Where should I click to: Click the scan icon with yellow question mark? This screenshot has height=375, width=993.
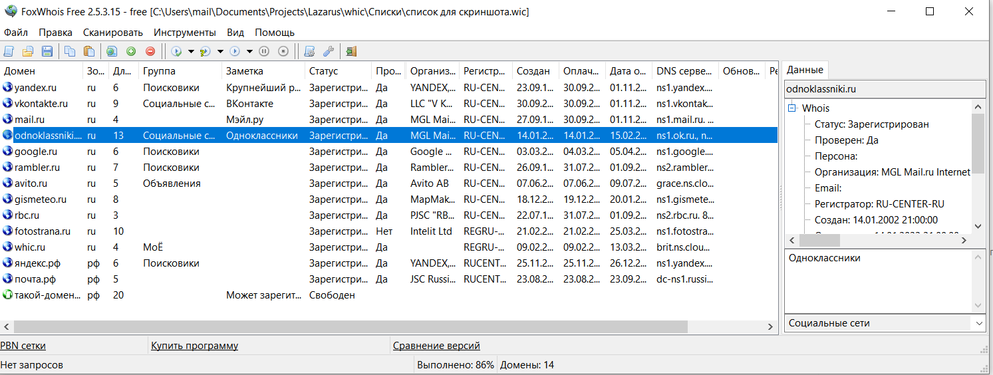pos(205,51)
